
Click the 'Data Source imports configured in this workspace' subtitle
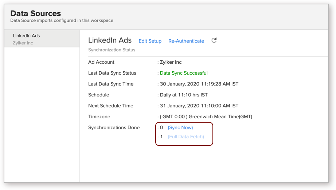click(x=62, y=20)
